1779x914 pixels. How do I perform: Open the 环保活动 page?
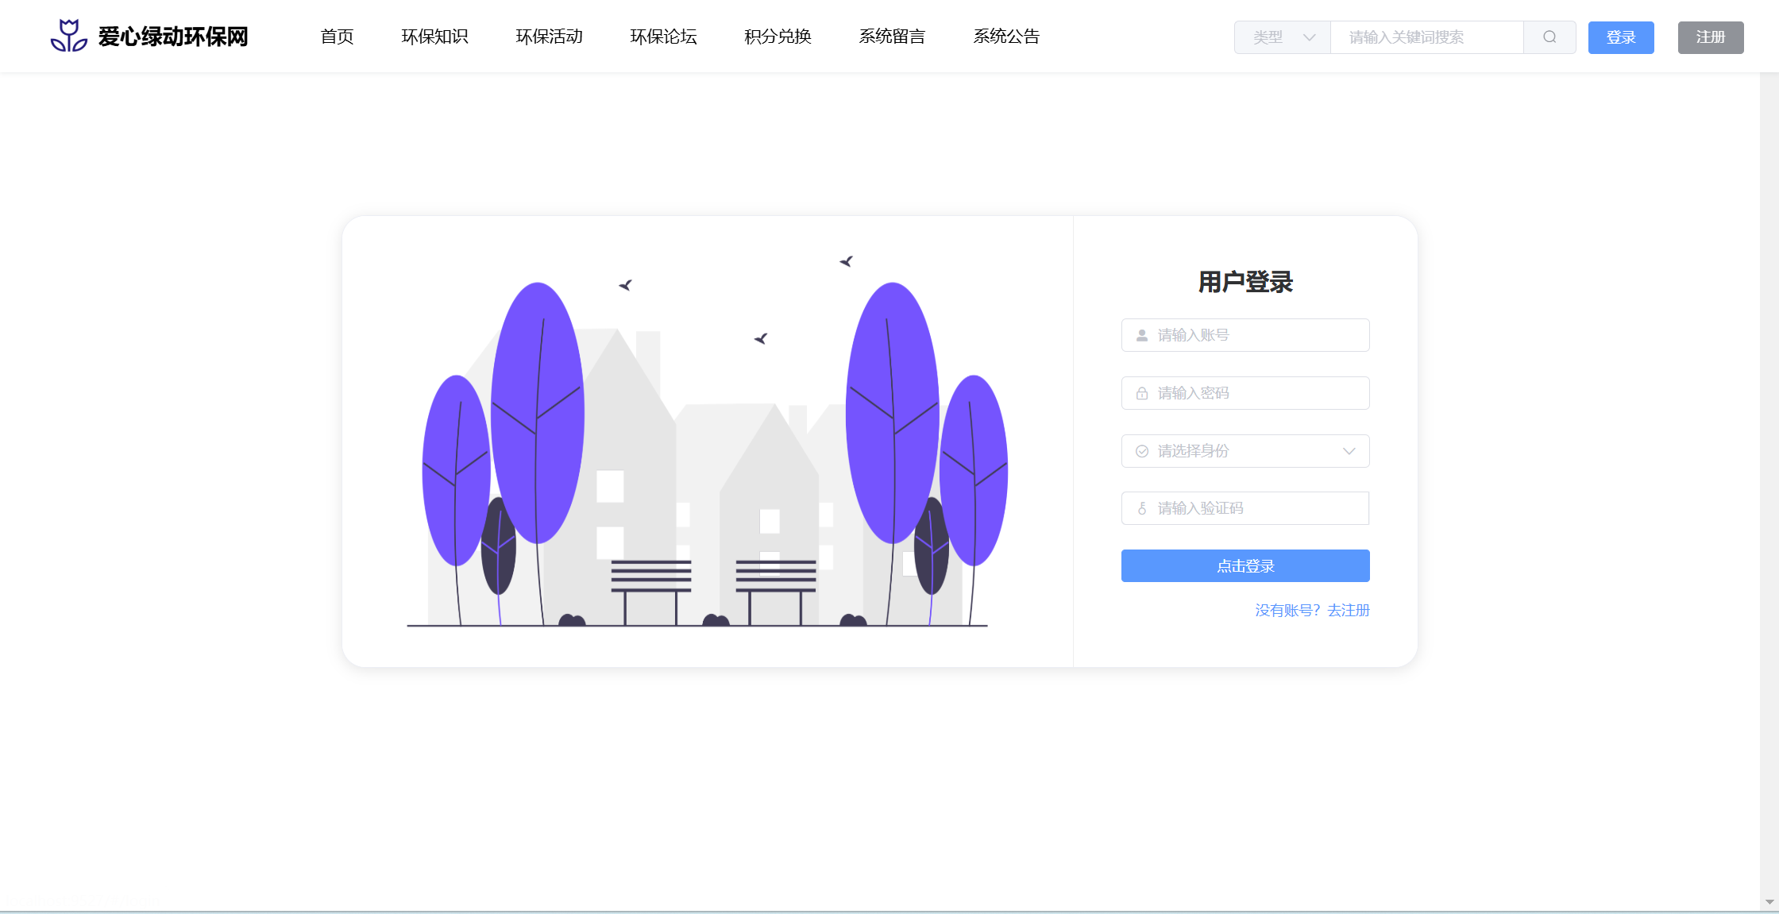[x=549, y=37]
